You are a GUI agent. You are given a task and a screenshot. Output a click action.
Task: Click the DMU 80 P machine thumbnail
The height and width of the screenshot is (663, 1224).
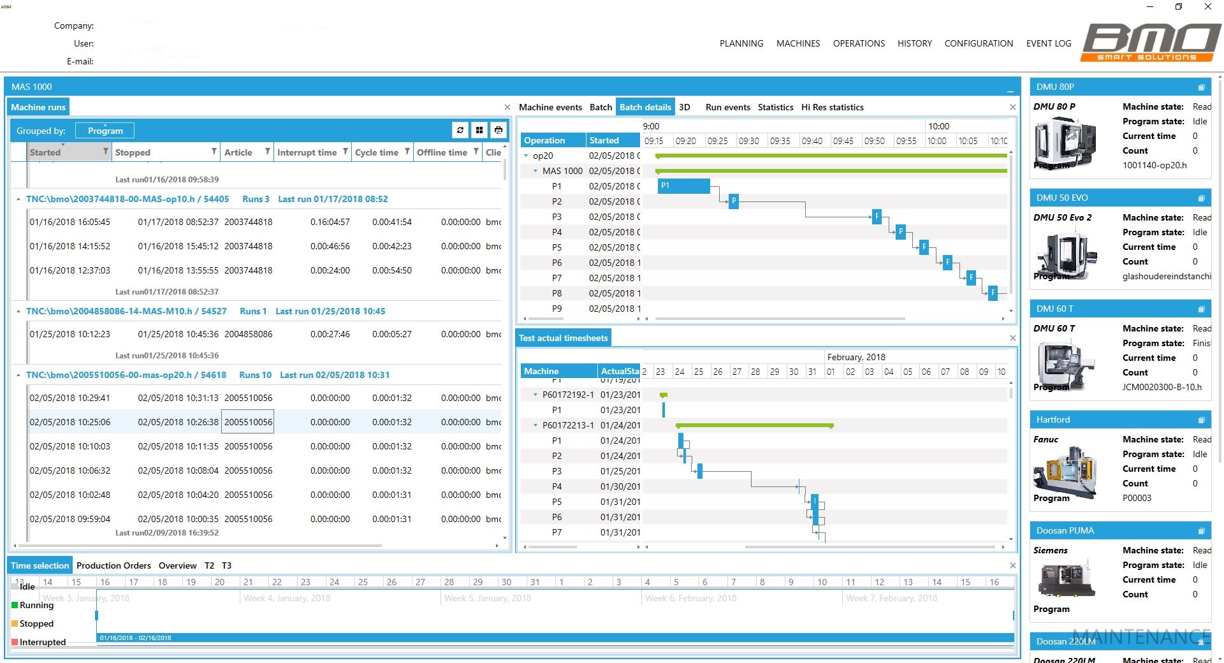(1065, 143)
